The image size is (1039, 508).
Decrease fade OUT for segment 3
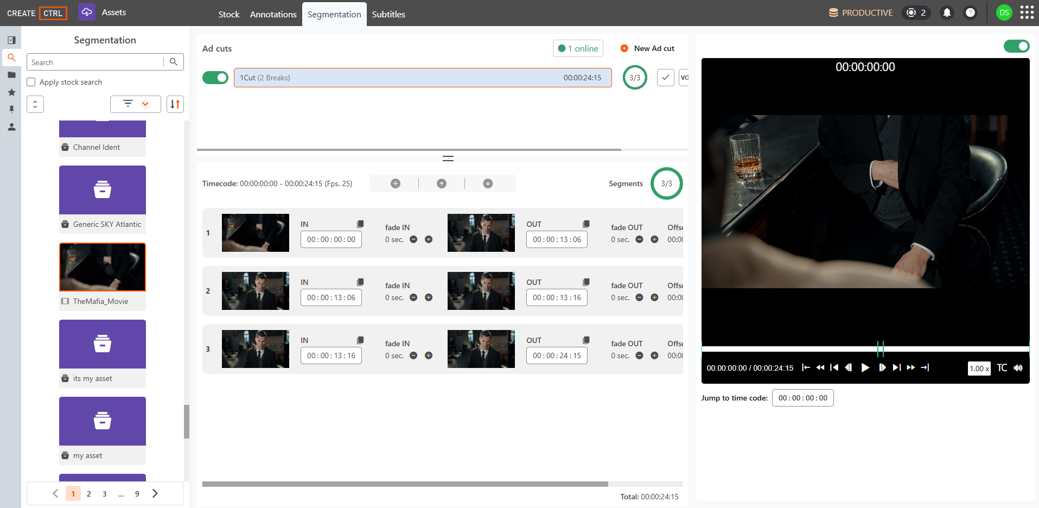point(639,355)
